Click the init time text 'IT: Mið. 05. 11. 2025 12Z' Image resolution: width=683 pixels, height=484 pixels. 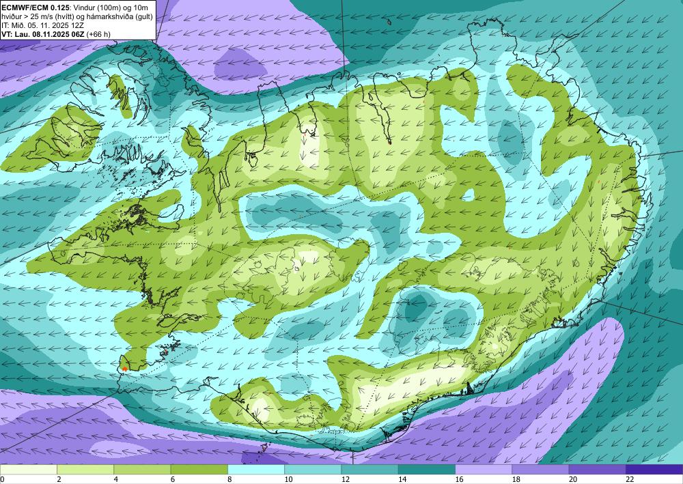[42, 25]
